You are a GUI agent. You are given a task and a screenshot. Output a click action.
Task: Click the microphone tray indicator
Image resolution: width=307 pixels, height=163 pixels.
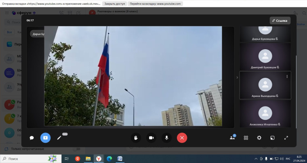click(266, 159)
